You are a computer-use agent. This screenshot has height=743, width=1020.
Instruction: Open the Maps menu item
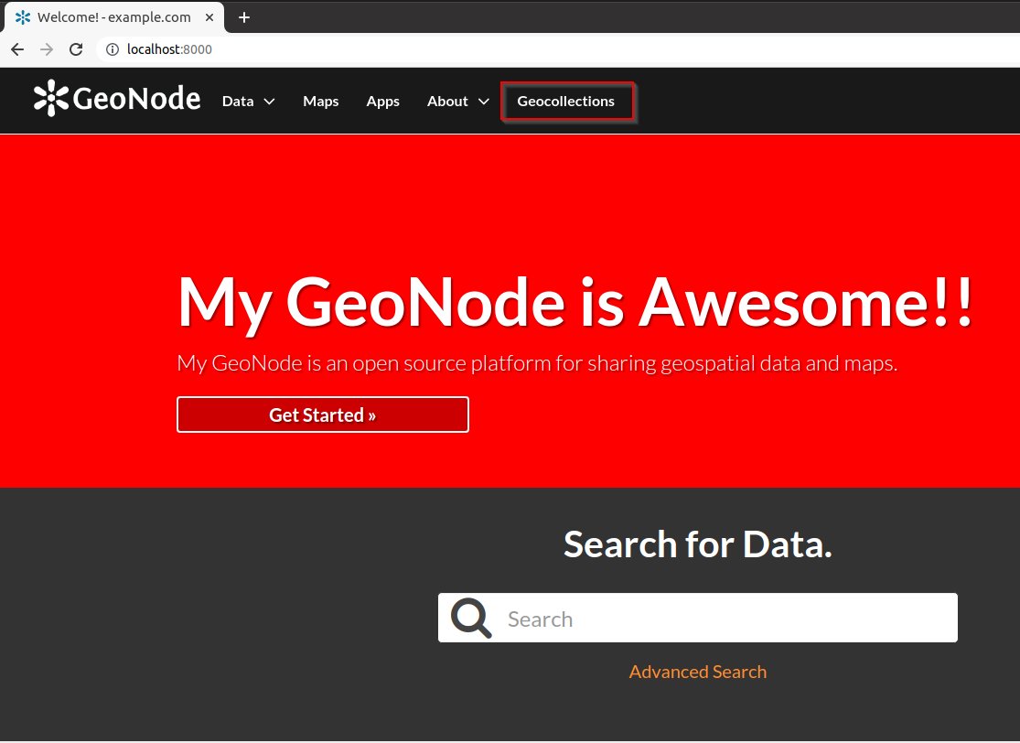click(x=321, y=102)
